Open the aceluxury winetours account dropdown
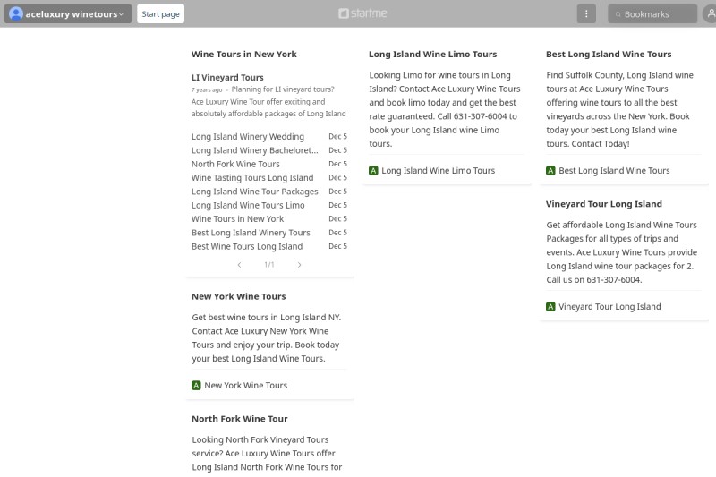 click(x=68, y=13)
